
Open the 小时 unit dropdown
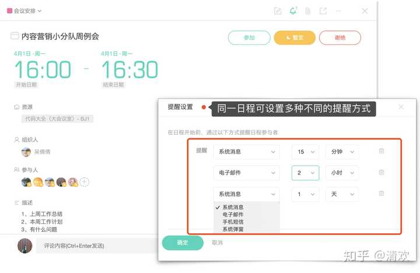tap(342, 173)
